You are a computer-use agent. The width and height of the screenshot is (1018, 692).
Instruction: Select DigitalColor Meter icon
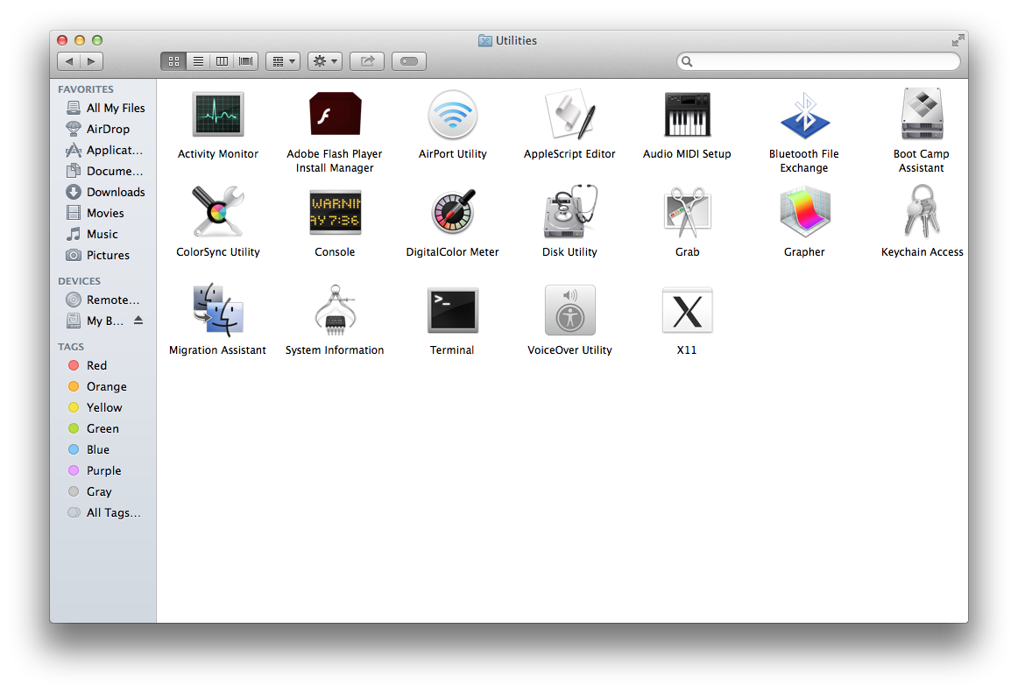click(x=453, y=212)
